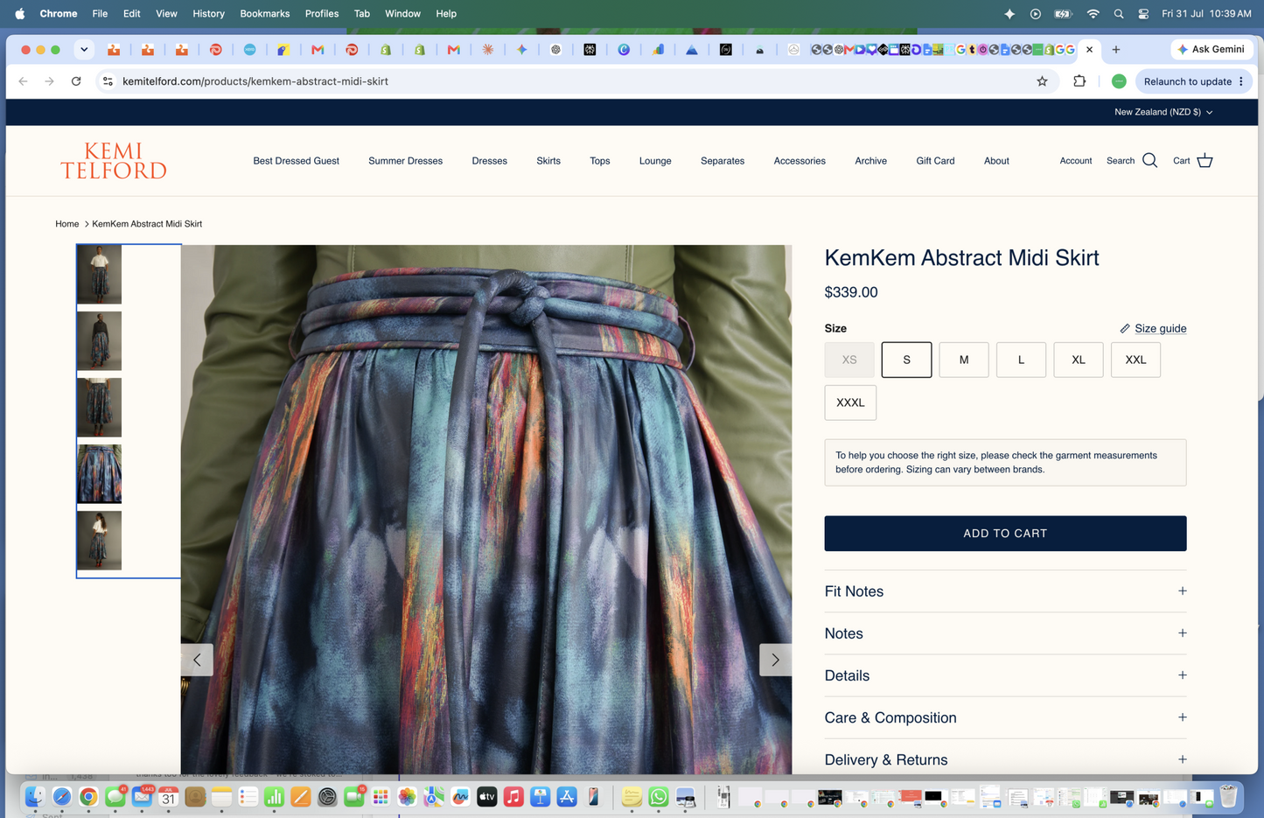Open the Bookmarks menu in the menu bar
Image resolution: width=1264 pixels, height=818 pixels.
[x=264, y=14]
